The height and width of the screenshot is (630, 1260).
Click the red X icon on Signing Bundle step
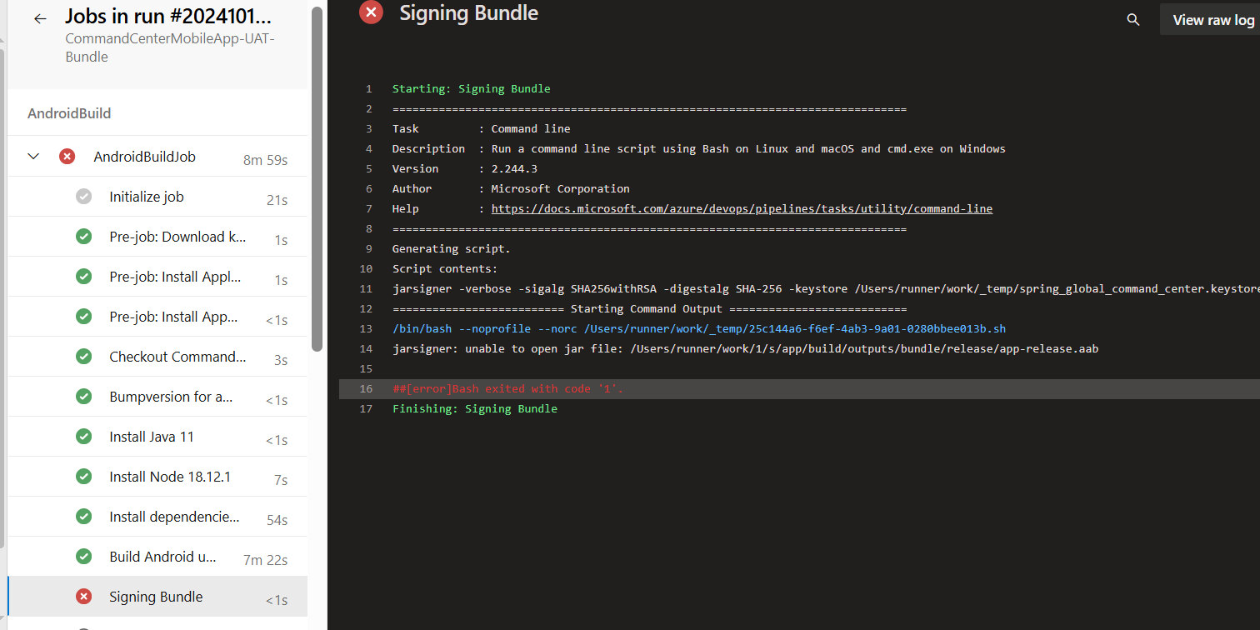tap(83, 596)
